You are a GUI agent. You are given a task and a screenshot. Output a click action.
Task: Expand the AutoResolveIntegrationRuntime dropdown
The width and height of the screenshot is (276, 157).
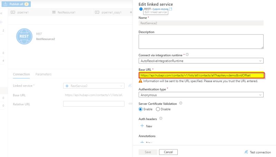pos(201,61)
